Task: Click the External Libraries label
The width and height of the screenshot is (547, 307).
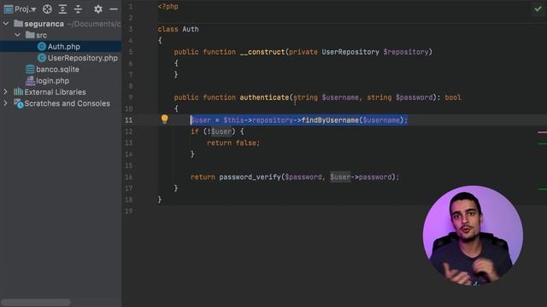Action: 55,92
